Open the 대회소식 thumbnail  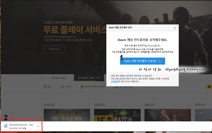click(204, 115)
